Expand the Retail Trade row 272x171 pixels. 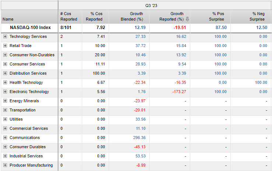[x=5, y=46]
